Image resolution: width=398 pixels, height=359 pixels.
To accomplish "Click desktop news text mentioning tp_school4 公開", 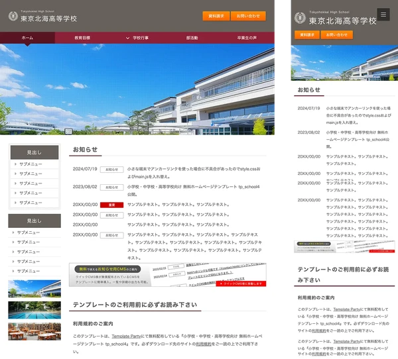I will point(194,190).
